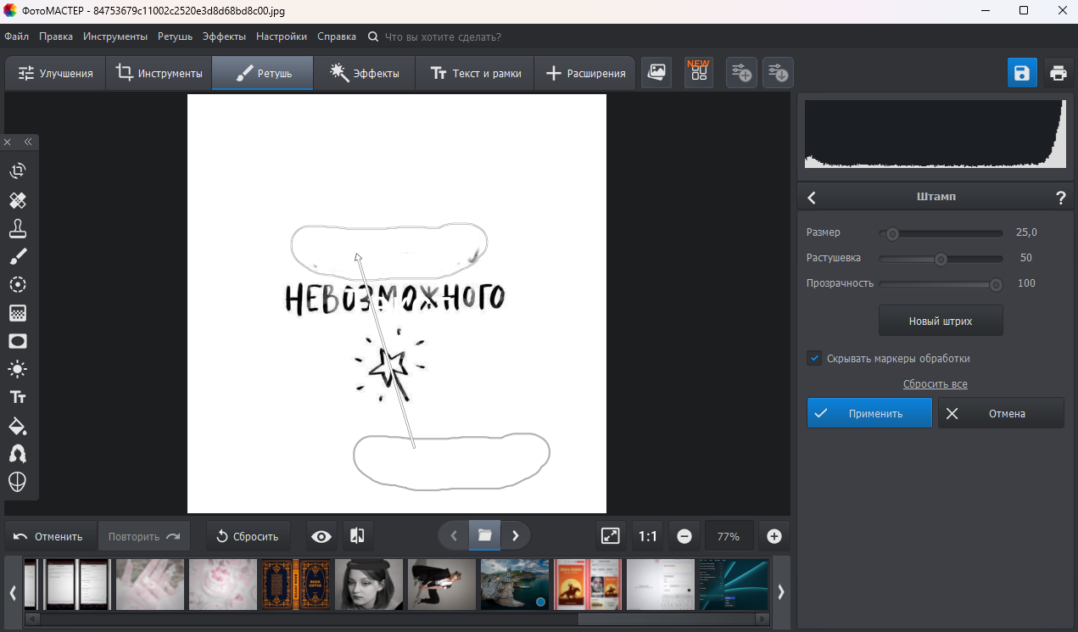Click the load preset sliders icon
The height and width of the screenshot is (632, 1078).
click(778, 73)
